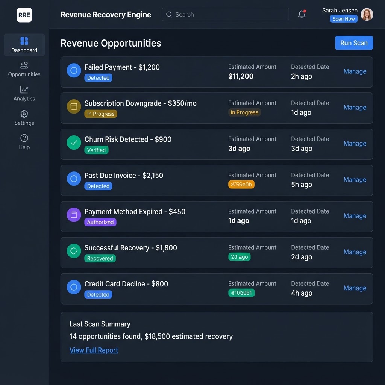The height and width of the screenshot is (385, 385).
Task: Click the $11,200 estimated amount value
Action: [241, 76]
